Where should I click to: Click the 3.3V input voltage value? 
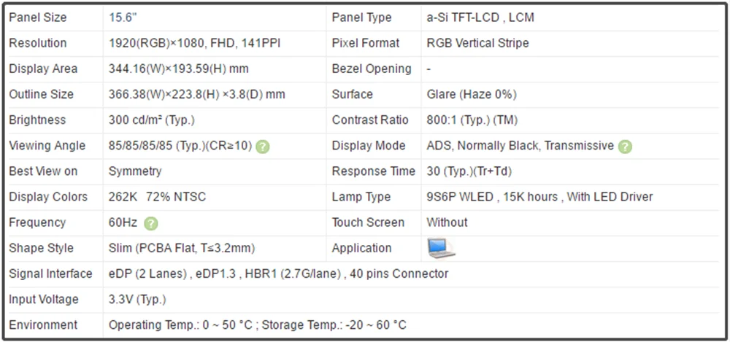(x=137, y=299)
